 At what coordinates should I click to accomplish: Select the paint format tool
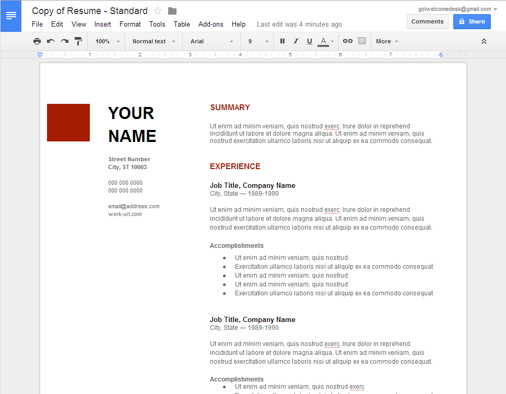pos(78,41)
